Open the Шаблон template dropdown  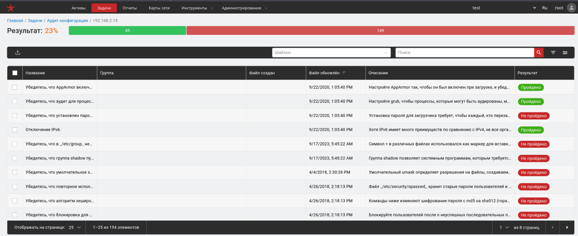(x=331, y=53)
